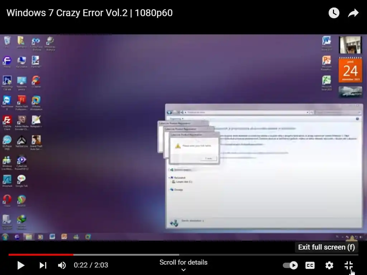Click the orange calendar gadget showing 24
Screen dimensions: 367x275
[x=351, y=70]
